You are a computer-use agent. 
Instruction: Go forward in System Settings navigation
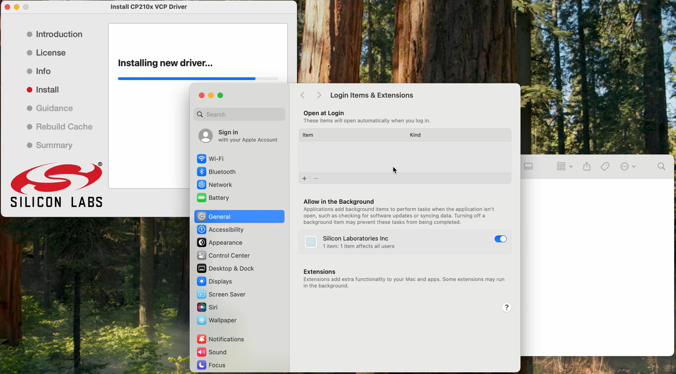tap(319, 95)
